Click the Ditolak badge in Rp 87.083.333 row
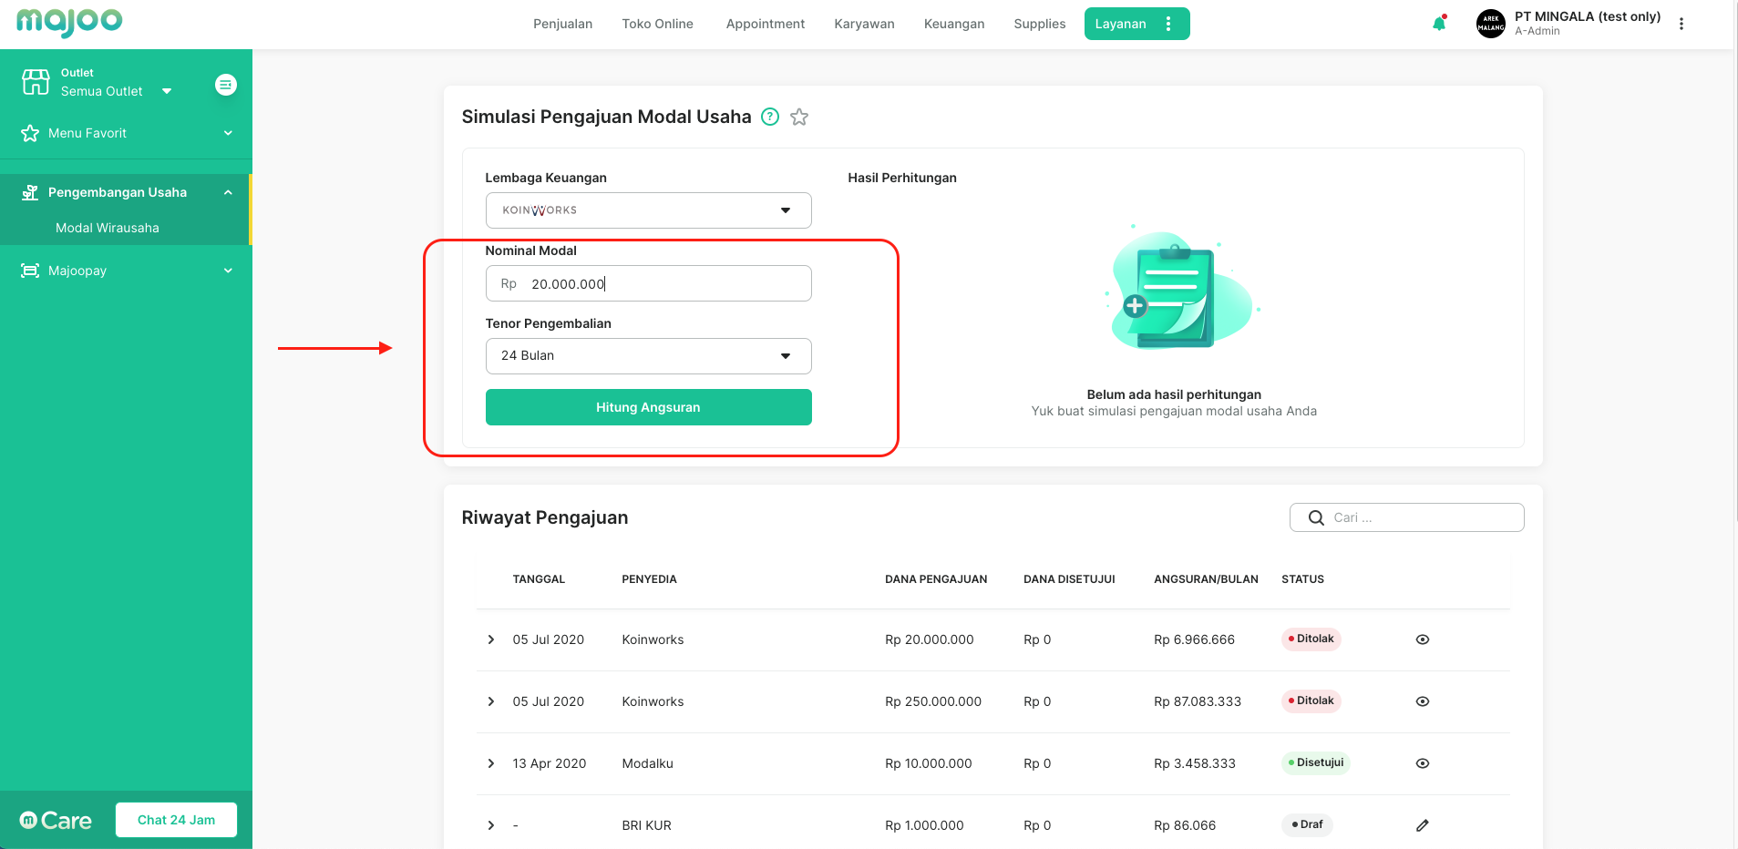This screenshot has height=849, width=1738. 1311,701
